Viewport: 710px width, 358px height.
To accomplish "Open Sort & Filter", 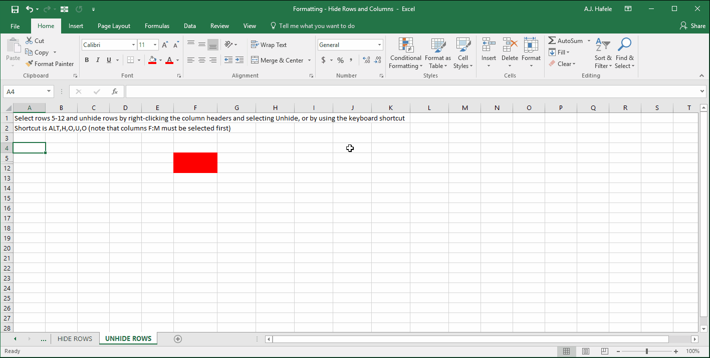I will (x=603, y=53).
